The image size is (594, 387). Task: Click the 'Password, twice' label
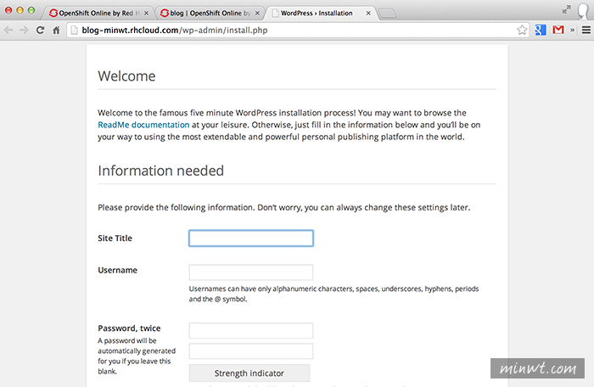click(129, 328)
